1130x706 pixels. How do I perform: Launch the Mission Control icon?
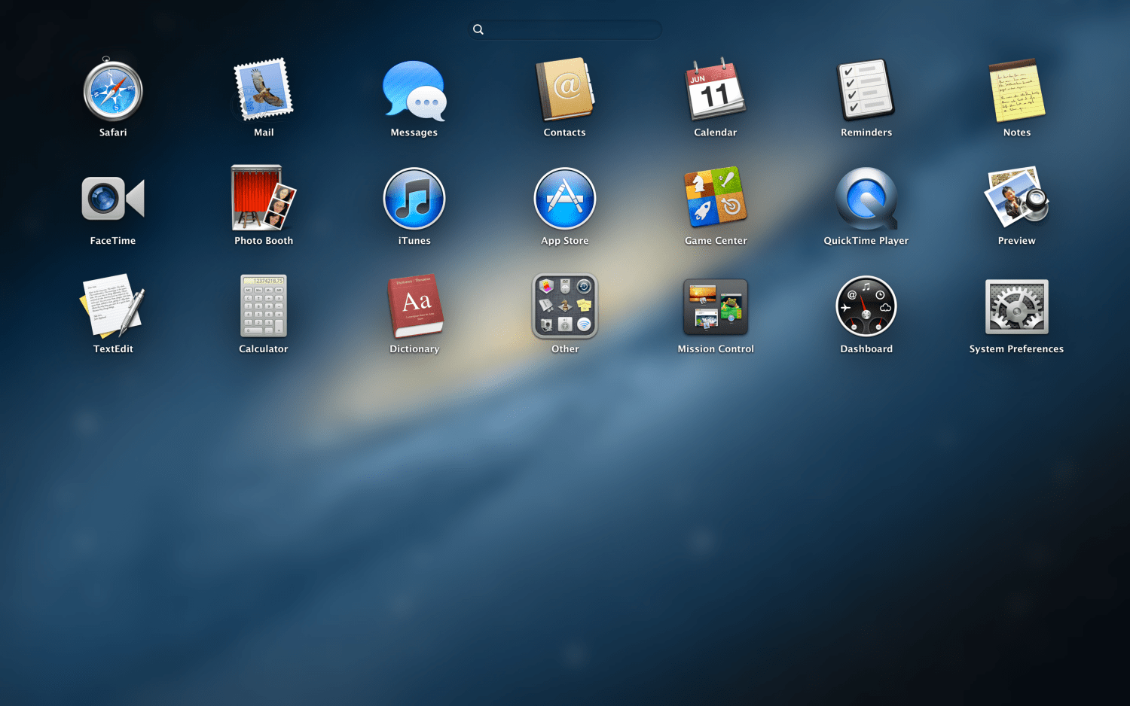[x=716, y=306]
